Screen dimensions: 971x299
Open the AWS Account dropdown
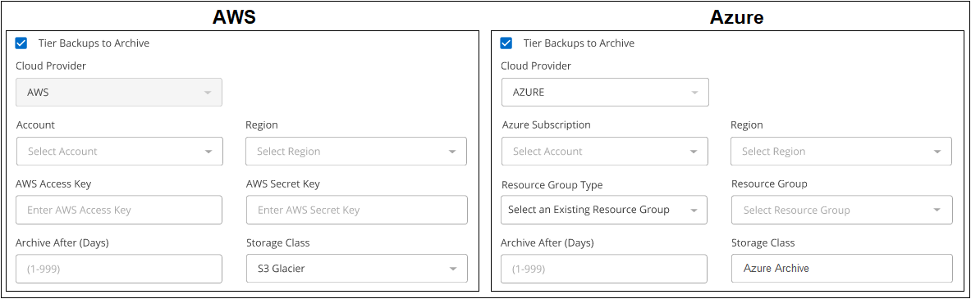pyautogui.click(x=120, y=152)
